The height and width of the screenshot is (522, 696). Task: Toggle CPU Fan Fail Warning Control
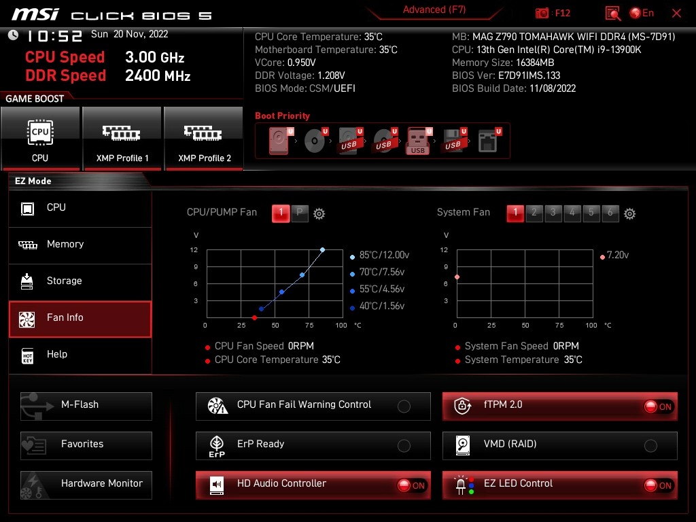[313, 406]
